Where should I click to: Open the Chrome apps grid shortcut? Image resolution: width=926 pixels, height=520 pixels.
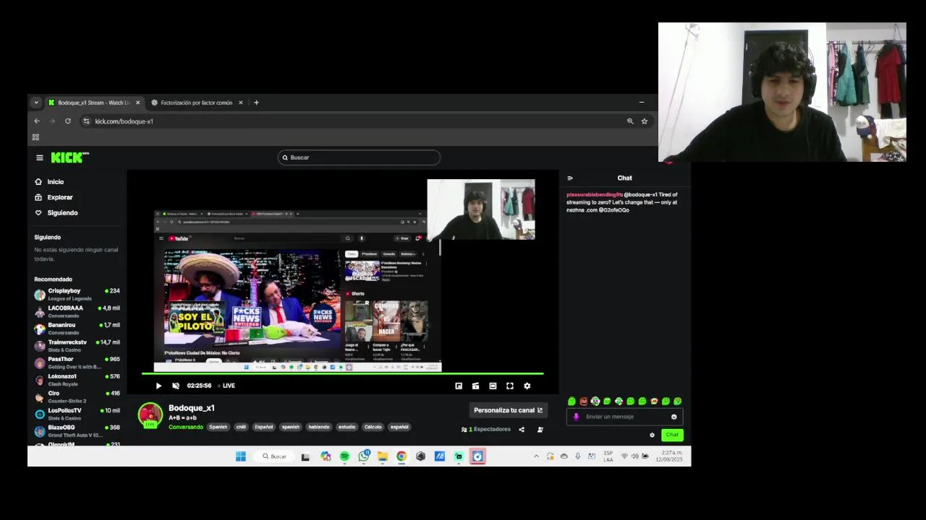point(35,137)
